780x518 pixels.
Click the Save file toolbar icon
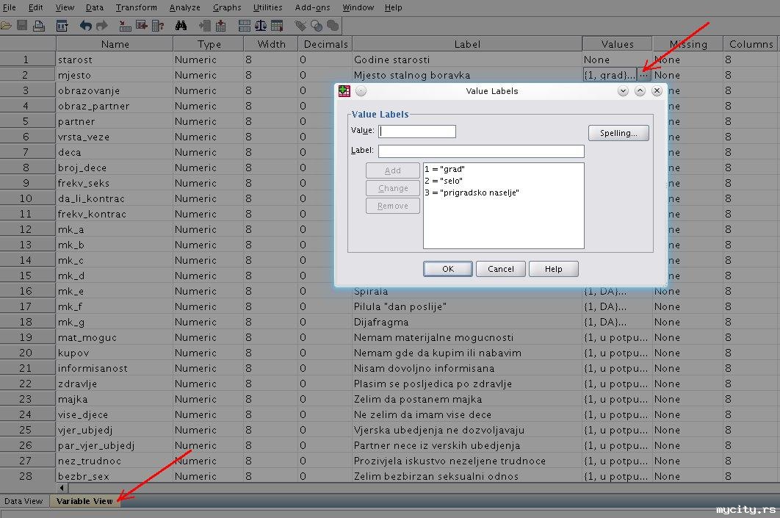[22, 26]
